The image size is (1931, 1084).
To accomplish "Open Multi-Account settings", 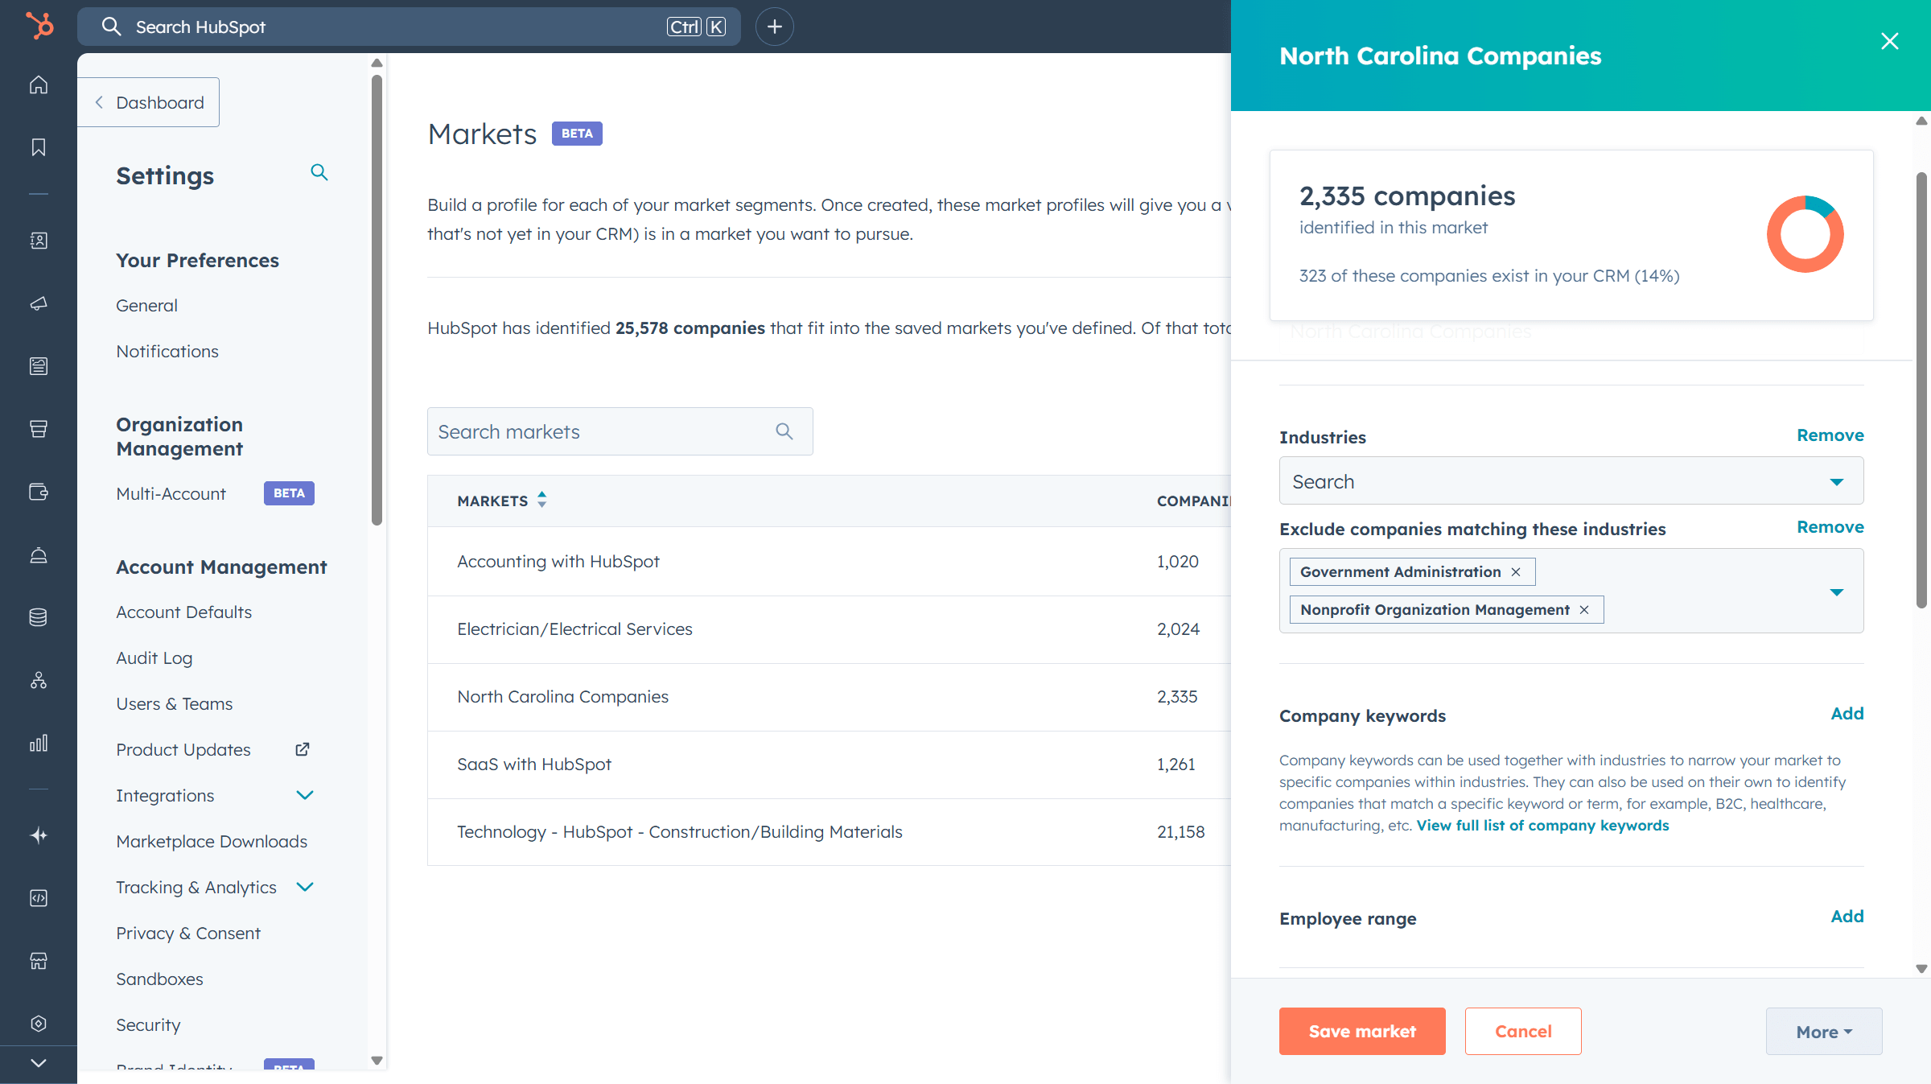I will [171, 494].
